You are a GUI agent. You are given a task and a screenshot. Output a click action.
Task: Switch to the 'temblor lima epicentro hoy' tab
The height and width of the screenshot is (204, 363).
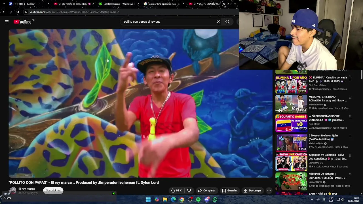pos(164,4)
